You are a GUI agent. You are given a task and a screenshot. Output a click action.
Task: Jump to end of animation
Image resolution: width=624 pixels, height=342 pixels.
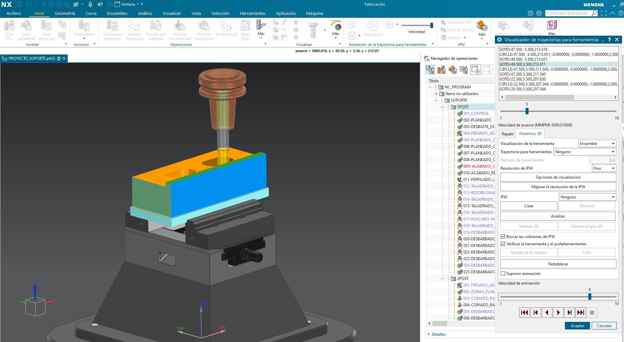tap(581, 312)
